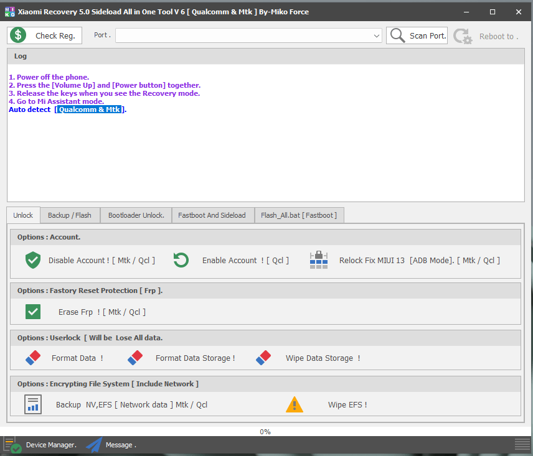The height and width of the screenshot is (456, 533).
Task: Click the magnifier Scan Port icon
Action: tap(397, 35)
